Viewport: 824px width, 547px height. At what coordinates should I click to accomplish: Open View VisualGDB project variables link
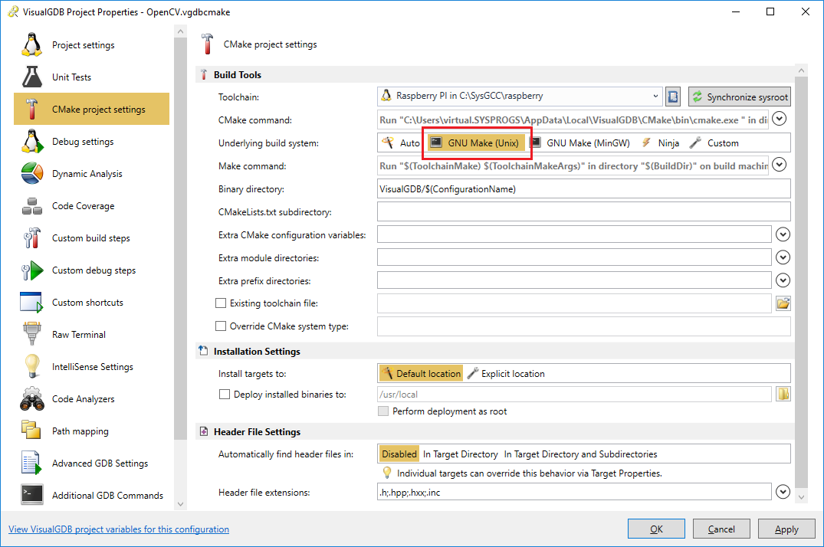[119, 529]
